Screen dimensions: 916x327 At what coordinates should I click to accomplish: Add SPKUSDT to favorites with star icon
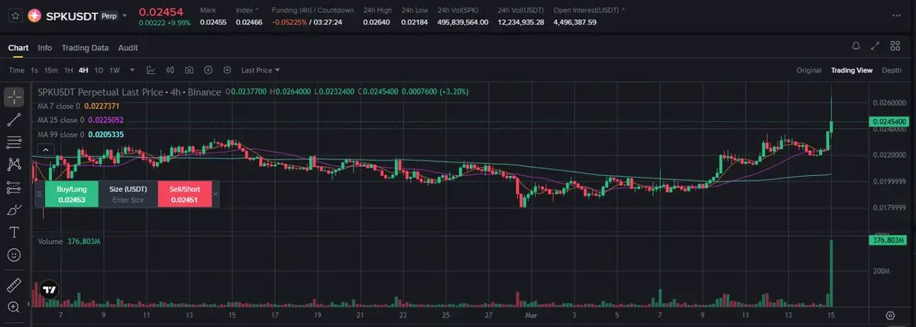[x=16, y=16]
